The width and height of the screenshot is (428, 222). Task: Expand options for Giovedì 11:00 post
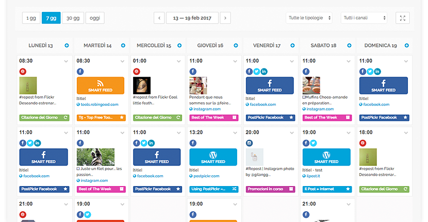coord(235,61)
